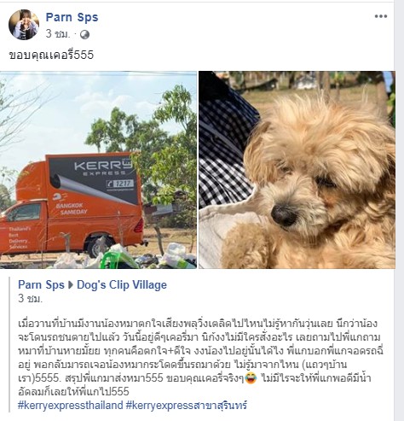Click Parn Sps name in shared post
Viewport: 404px width, 421px height.
tap(41, 284)
